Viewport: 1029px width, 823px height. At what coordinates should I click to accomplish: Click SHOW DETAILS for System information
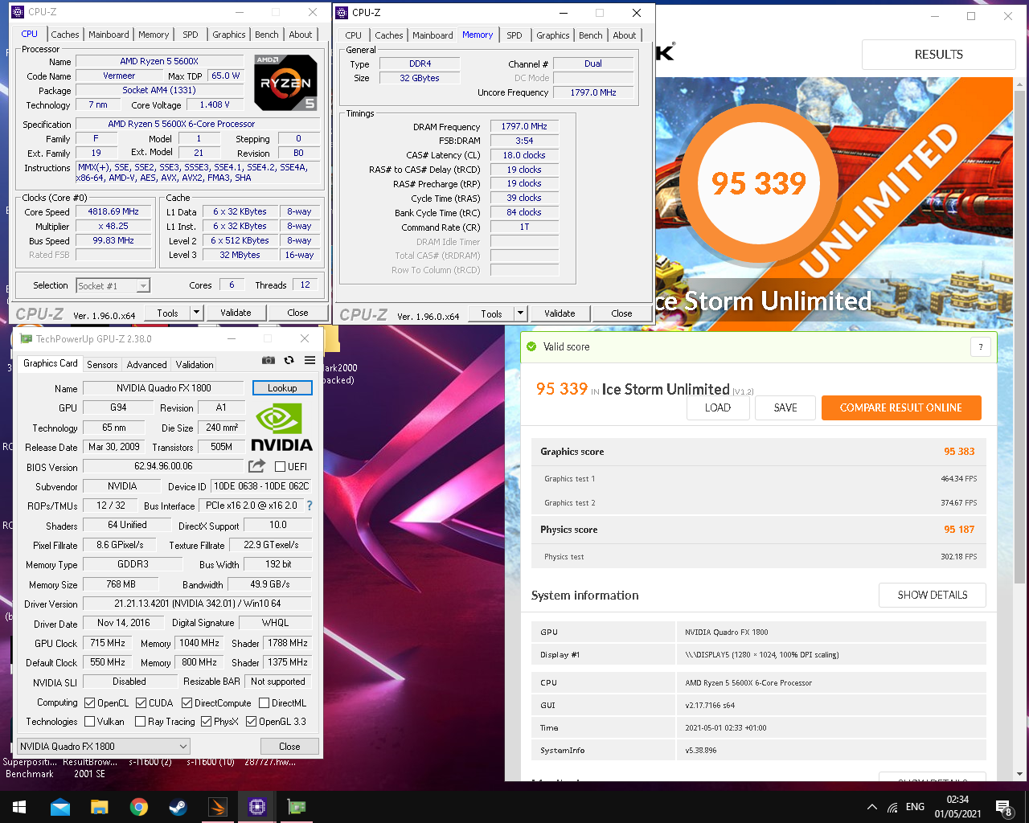[933, 595]
